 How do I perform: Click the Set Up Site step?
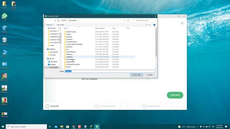[x=52, y=106]
